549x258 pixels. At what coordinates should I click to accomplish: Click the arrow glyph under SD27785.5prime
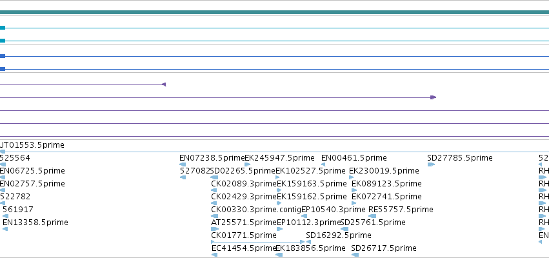coord(431,164)
